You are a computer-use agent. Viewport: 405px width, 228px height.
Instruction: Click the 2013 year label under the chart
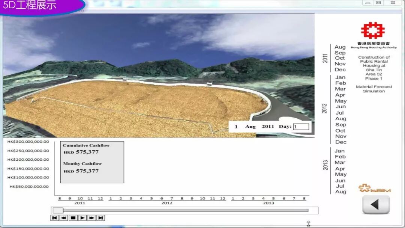[x=268, y=203]
